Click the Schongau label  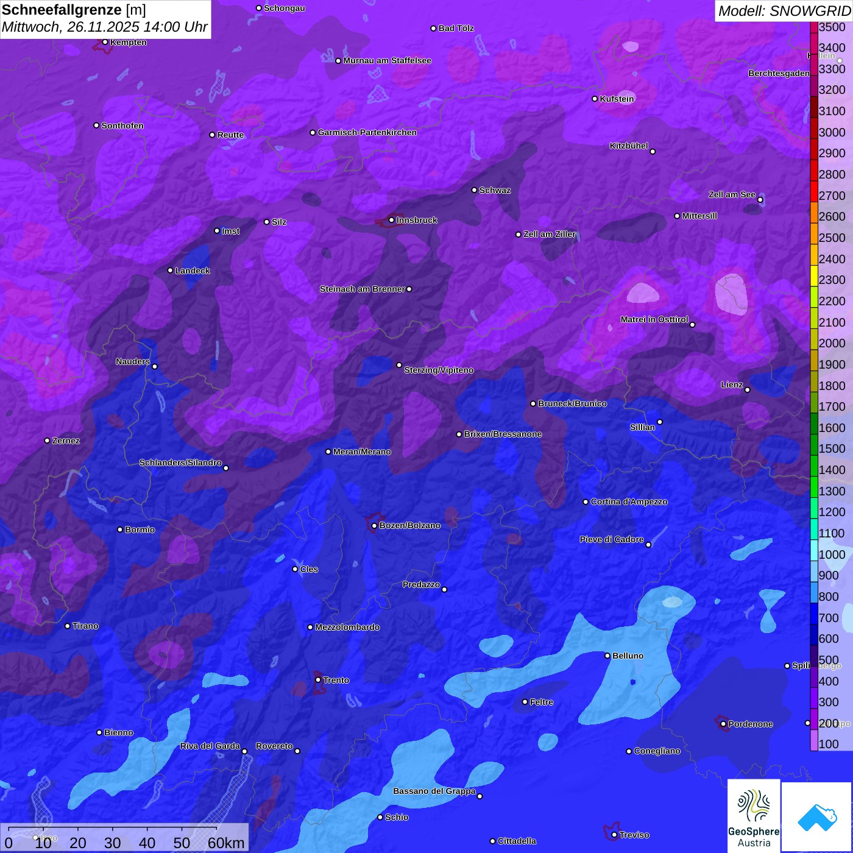pos(285,8)
